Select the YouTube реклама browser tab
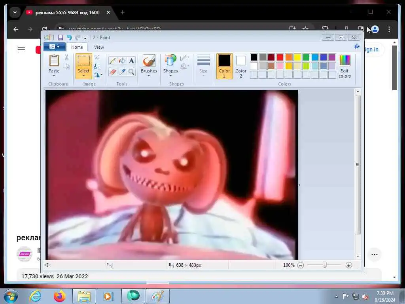Image resolution: width=405 pixels, height=304 pixels. pos(67,12)
